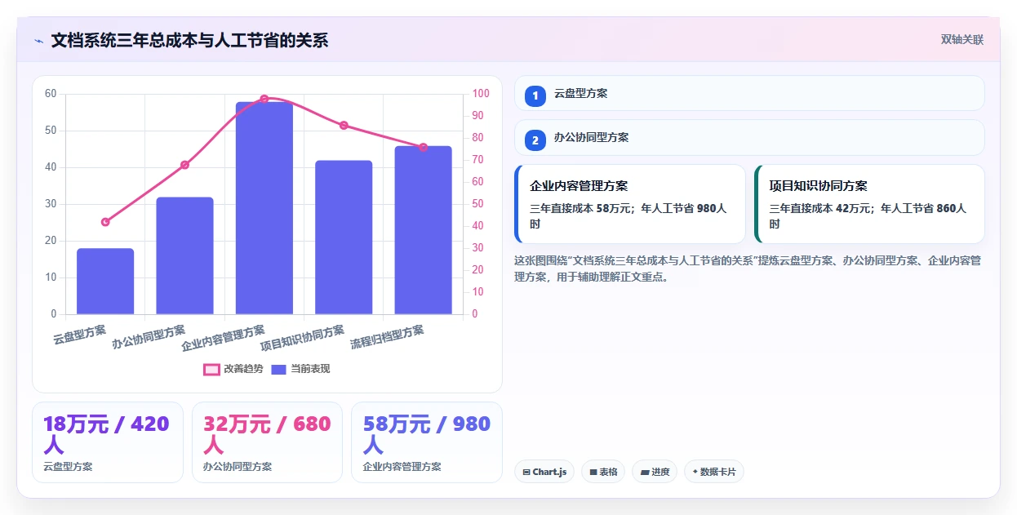
Task: Toggle the 改善趋势 legend swatch
Action: pyautogui.click(x=212, y=369)
